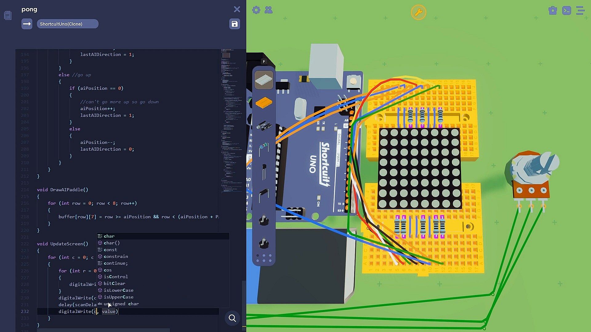Click the save code icon
The image size is (591, 332).
tap(235, 24)
